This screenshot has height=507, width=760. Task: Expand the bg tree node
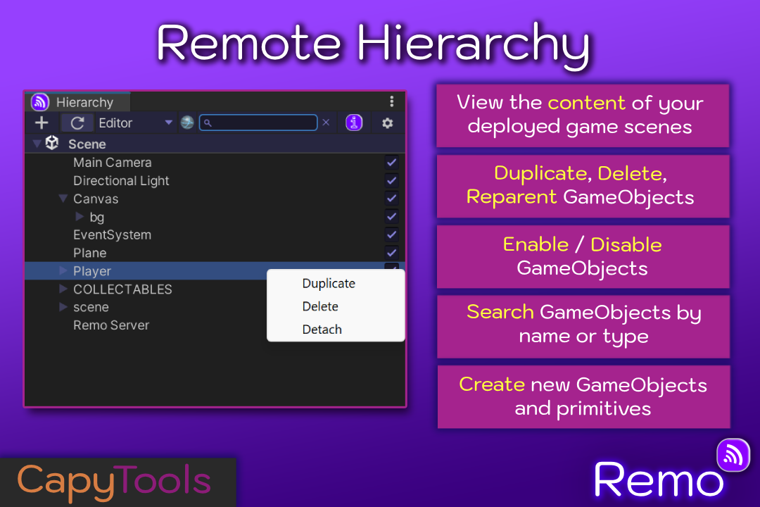point(80,216)
